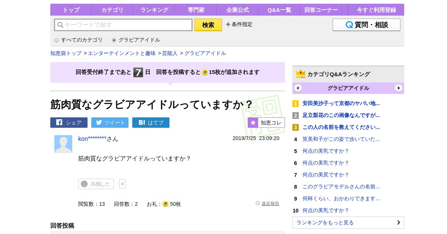Click the 質問・相談 button
Viewport: 447px width, 234px height.
(x=367, y=25)
